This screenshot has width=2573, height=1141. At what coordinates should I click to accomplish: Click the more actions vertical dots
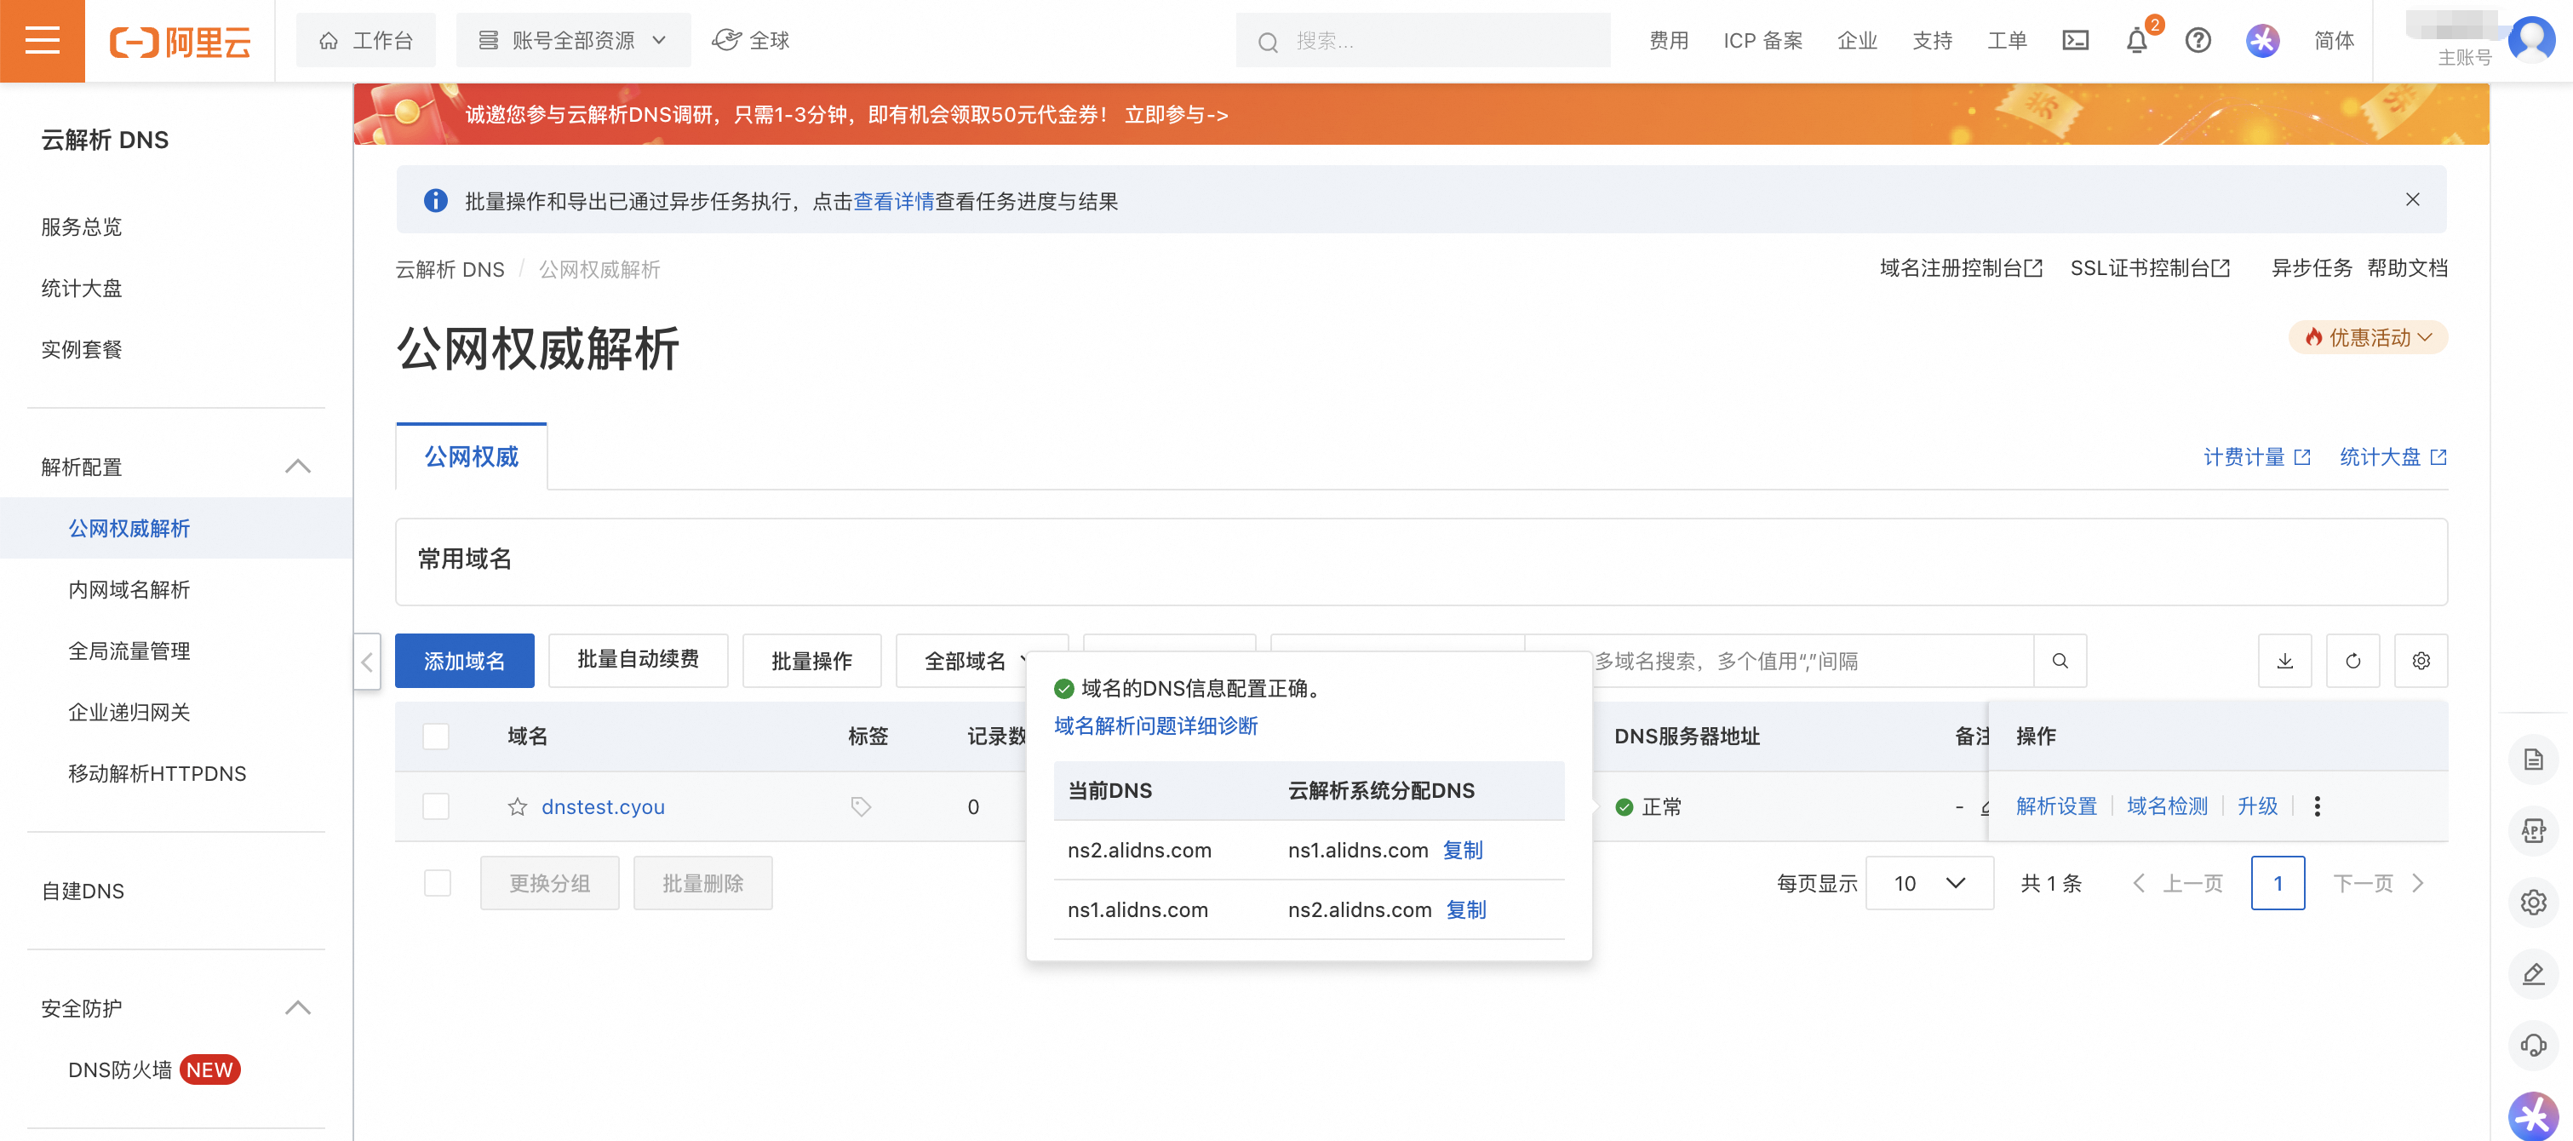pyautogui.click(x=2317, y=806)
